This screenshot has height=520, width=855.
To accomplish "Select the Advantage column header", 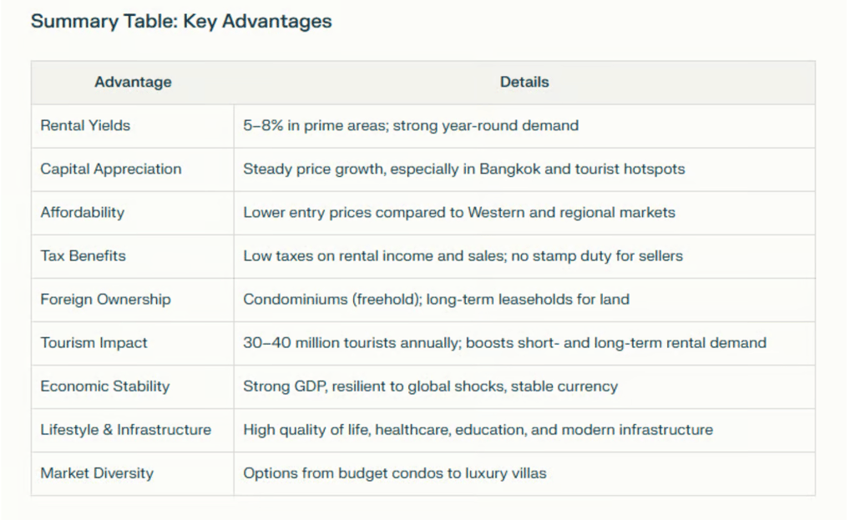I will (133, 82).
